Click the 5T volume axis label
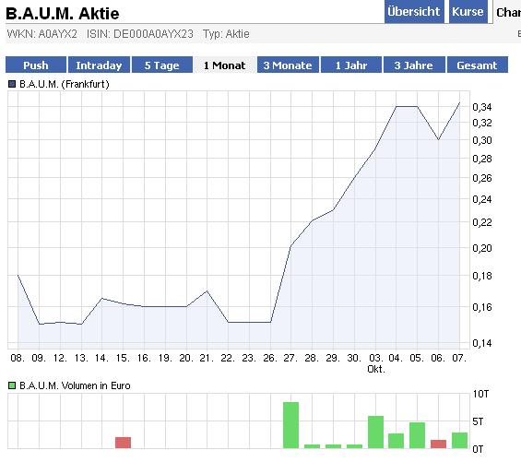Viewport: 521px width, 462px height. 479,421
